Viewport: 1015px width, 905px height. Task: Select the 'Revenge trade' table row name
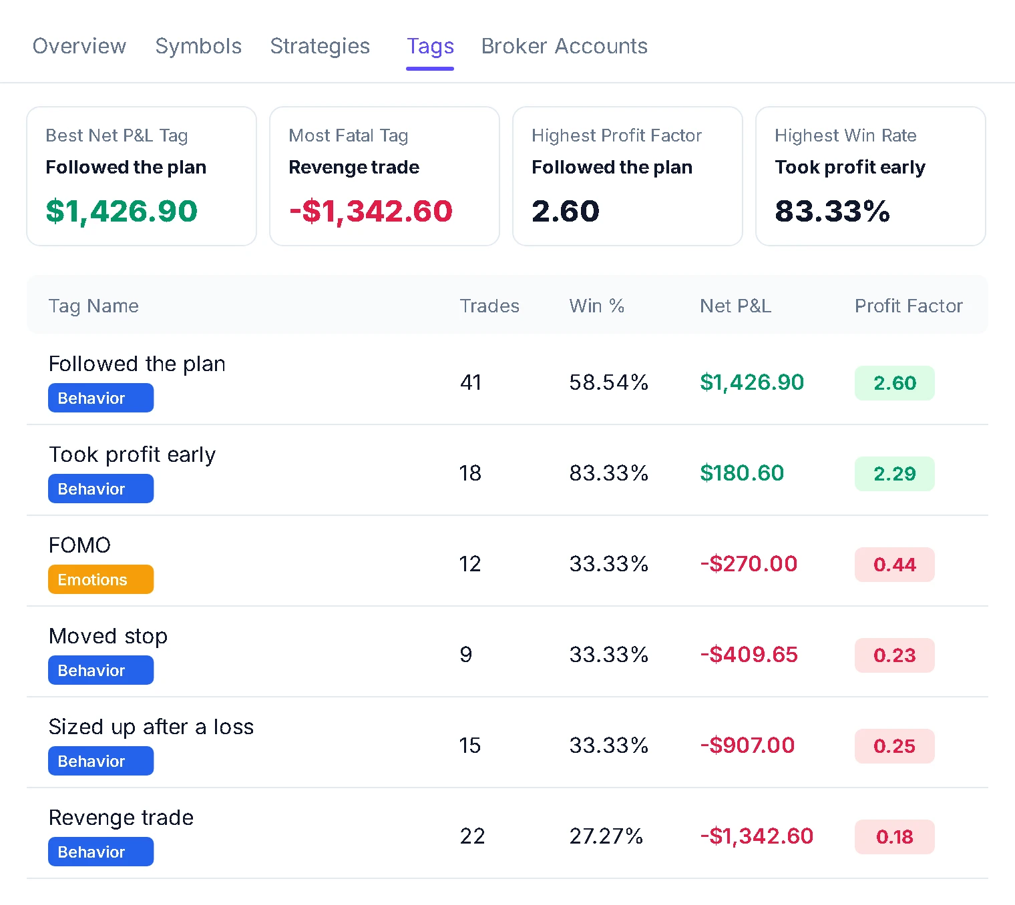[121, 818]
